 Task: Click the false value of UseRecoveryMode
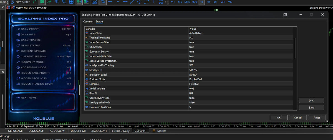tap(192, 98)
